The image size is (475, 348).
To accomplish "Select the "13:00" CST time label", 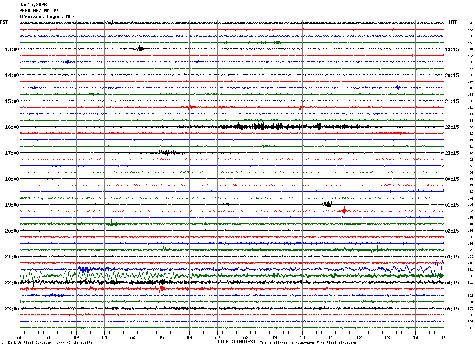I will (12, 49).
